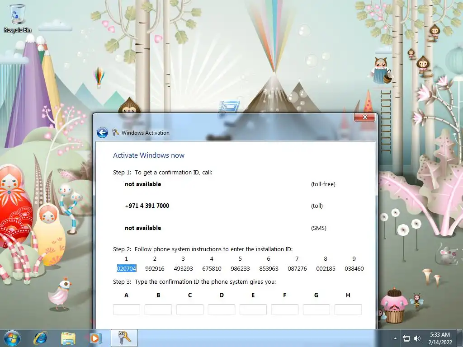Click confirmation ID field E
Image resolution: width=463 pixels, height=347 pixels.
tap(253, 309)
